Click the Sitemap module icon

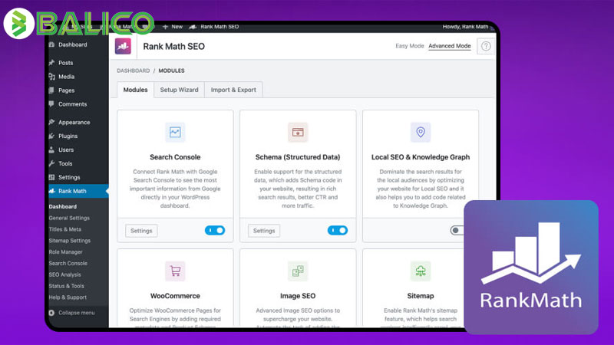tap(421, 271)
